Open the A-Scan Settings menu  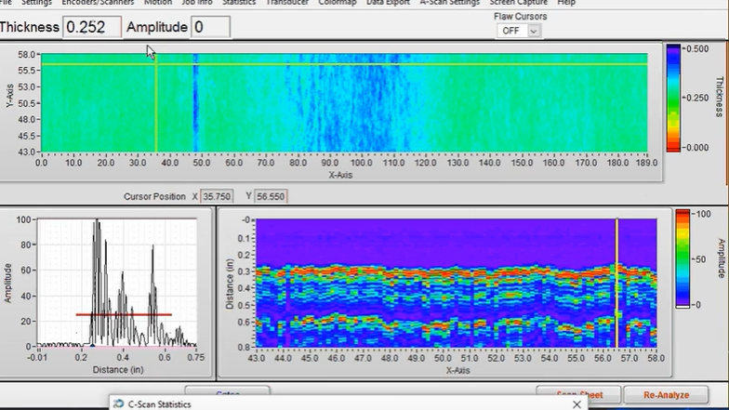(451, 3)
